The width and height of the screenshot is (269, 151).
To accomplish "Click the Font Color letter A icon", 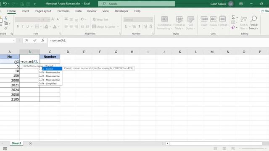I will pos(55,26).
